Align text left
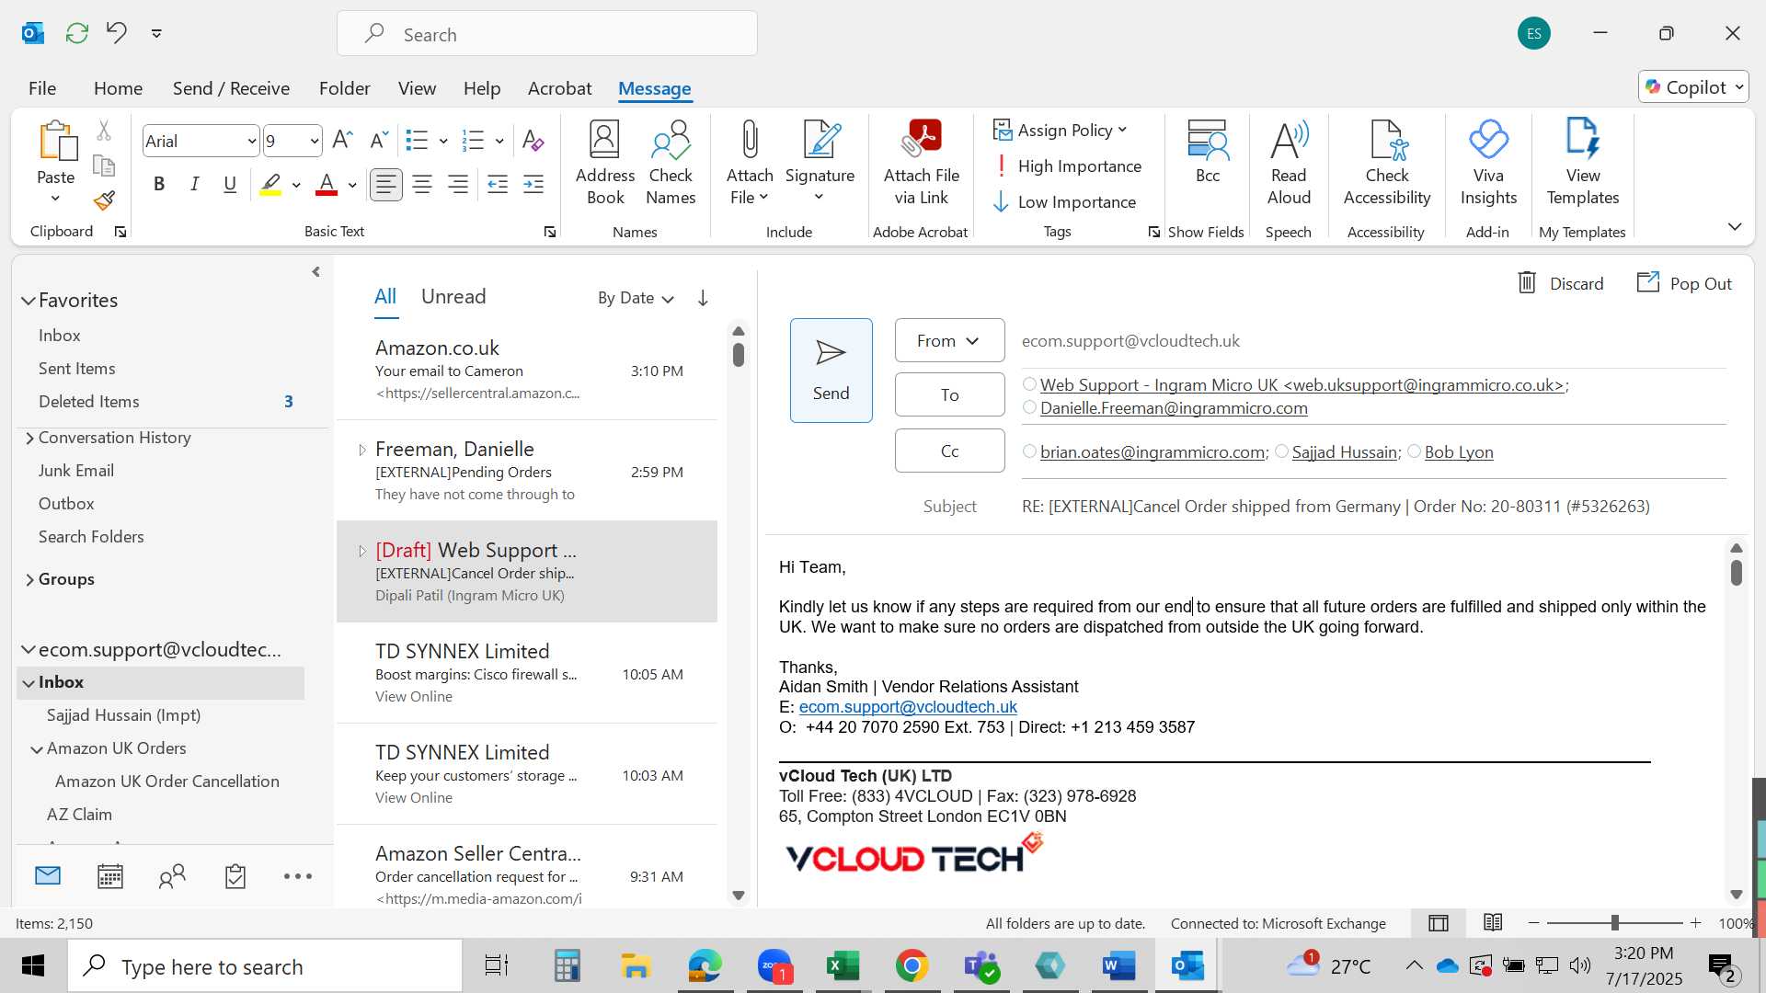The image size is (1766, 993). point(385,185)
